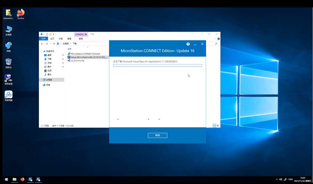The height and width of the screenshot is (184, 313).
Task: Maximize the File Explorer window
Action: [209, 34]
